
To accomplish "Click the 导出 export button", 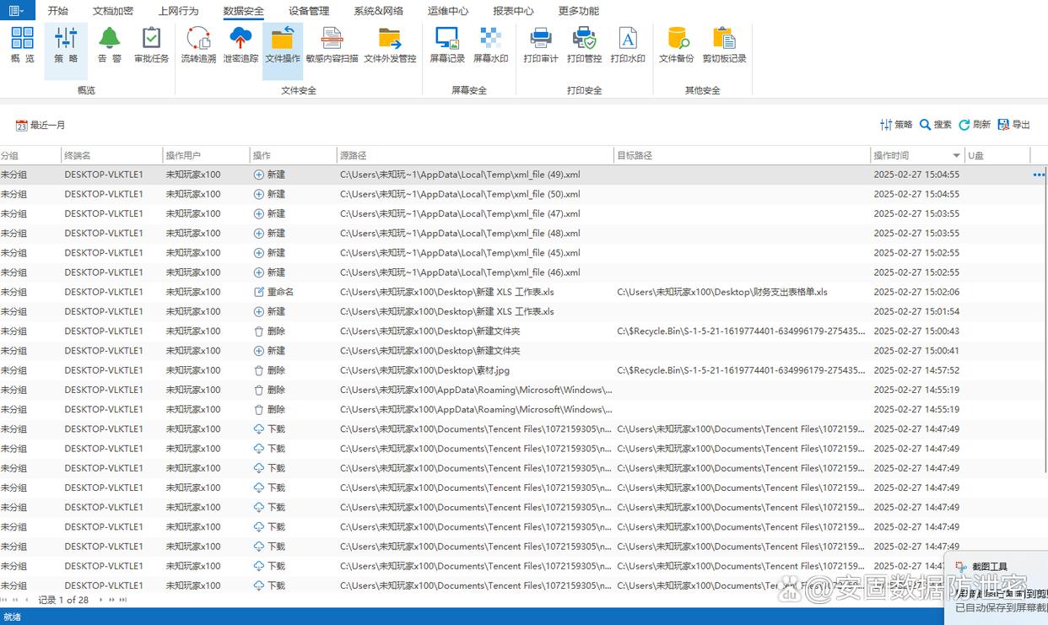I will coord(1014,125).
